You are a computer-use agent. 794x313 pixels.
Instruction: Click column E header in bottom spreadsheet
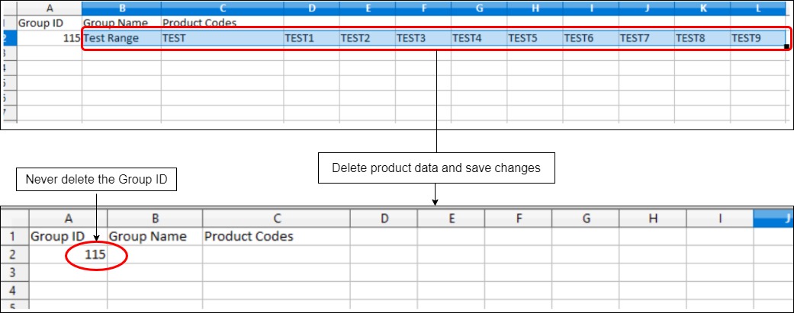coord(452,219)
